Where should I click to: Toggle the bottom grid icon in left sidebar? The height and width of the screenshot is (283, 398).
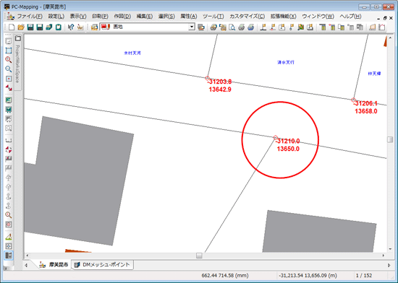[x=9, y=256]
